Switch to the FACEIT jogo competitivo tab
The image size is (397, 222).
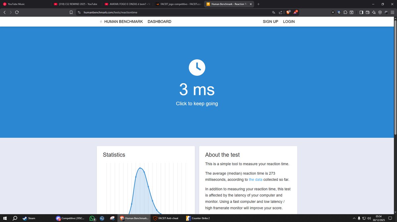(178, 4)
